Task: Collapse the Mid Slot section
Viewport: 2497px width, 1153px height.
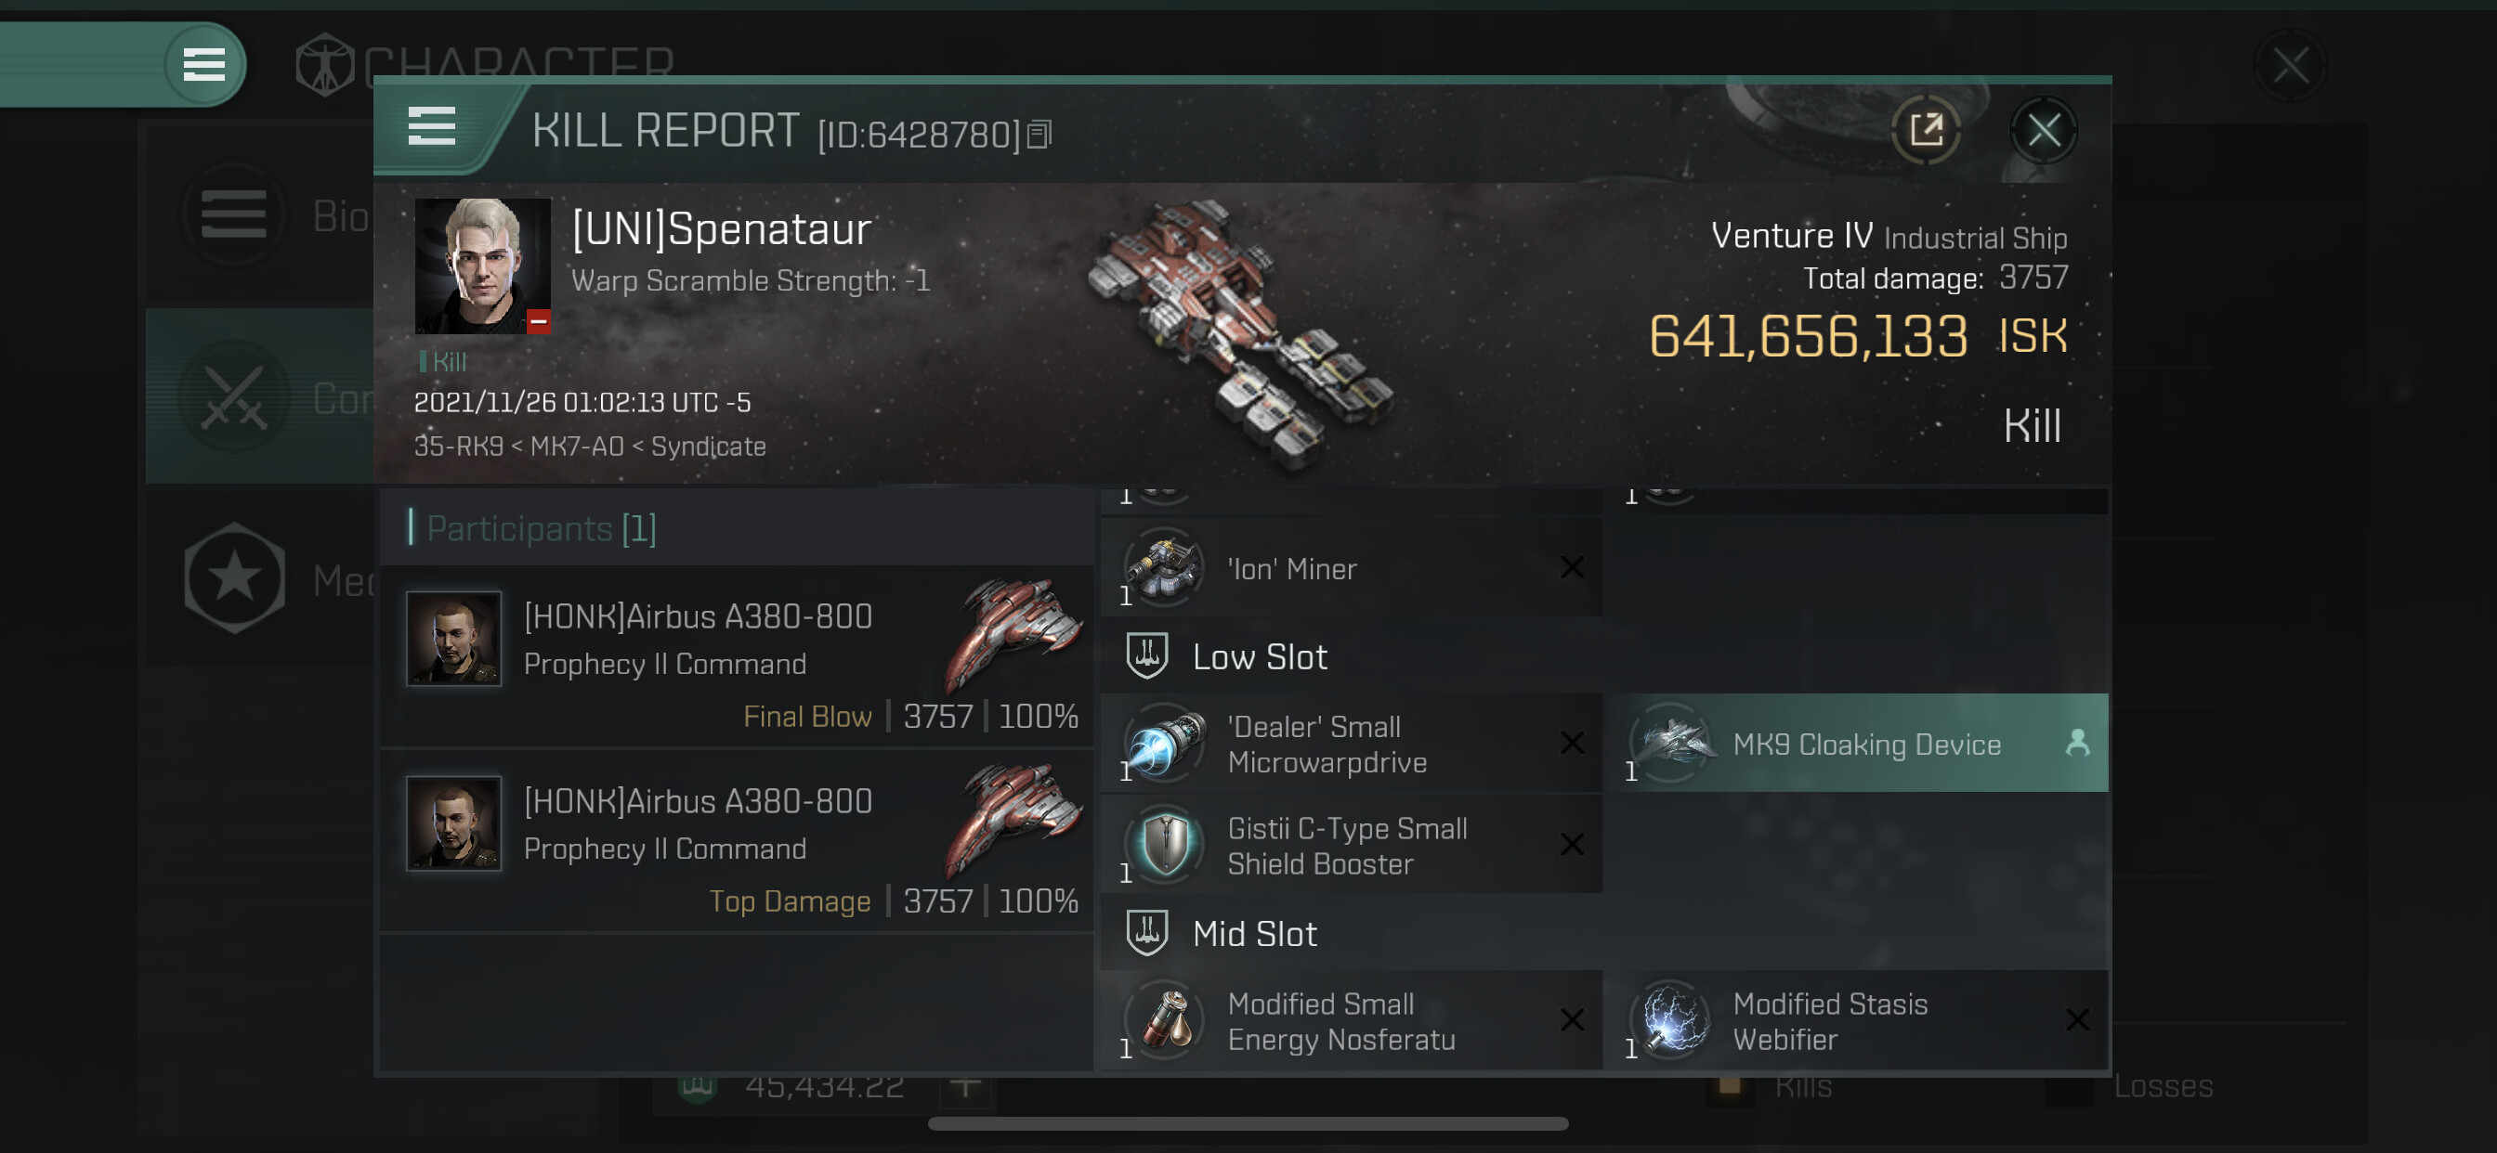Action: (1253, 934)
